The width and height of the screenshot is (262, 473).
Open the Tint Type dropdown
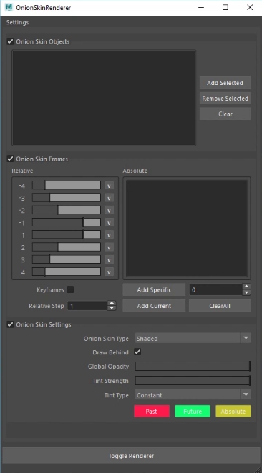pyautogui.click(x=193, y=395)
